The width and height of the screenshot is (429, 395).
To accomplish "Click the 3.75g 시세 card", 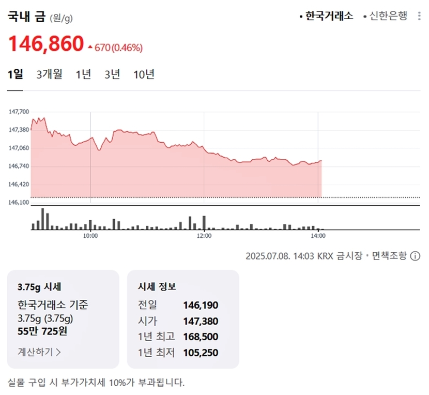I will [63, 319].
